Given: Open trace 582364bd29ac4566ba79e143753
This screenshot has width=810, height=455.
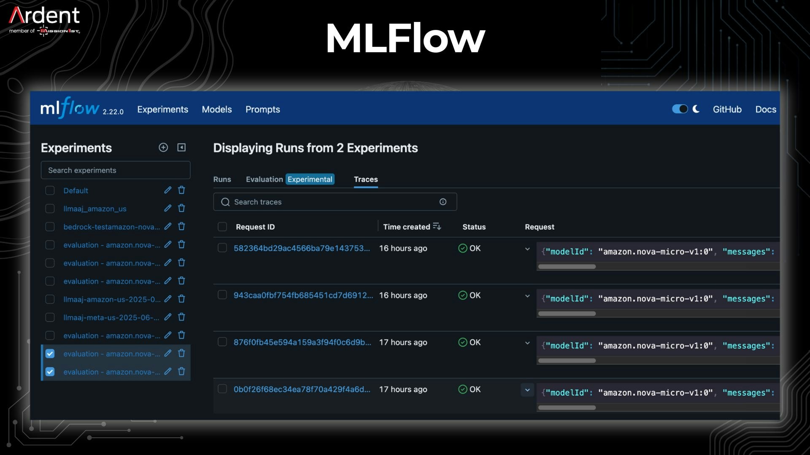Looking at the screenshot, I should 302,248.
